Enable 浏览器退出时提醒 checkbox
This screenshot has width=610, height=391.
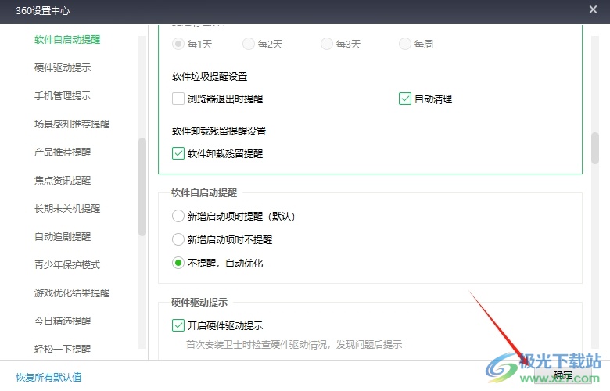click(178, 99)
